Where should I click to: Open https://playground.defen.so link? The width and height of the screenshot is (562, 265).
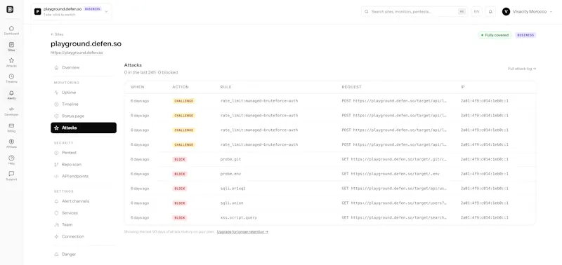click(77, 53)
